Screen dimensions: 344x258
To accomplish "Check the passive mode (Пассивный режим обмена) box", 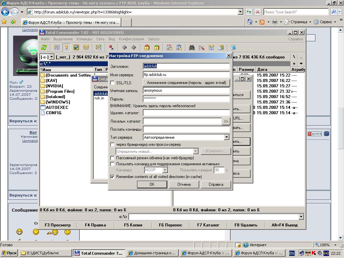I will (x=113, y=158).
